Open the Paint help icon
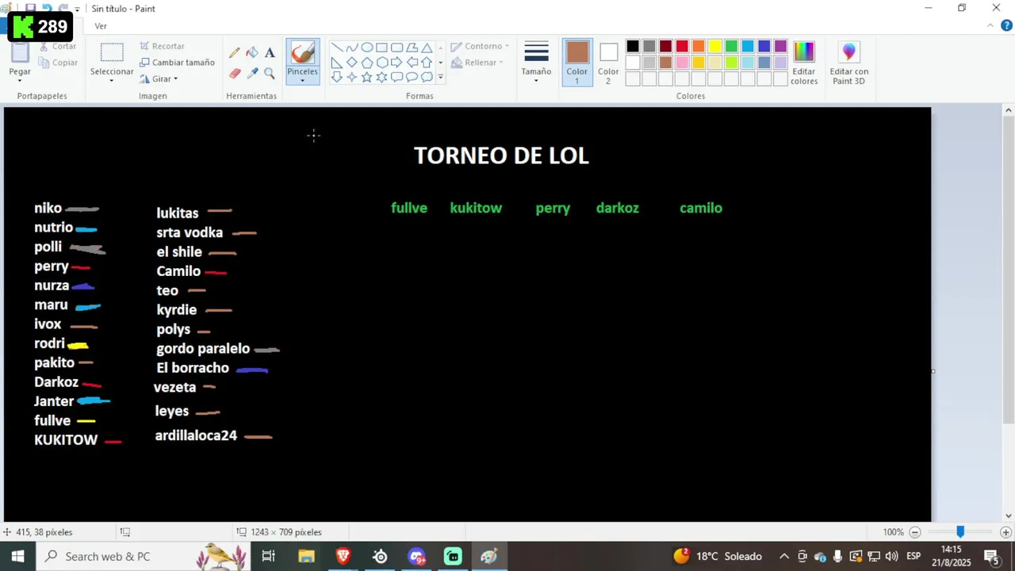 coord(1006,26)
